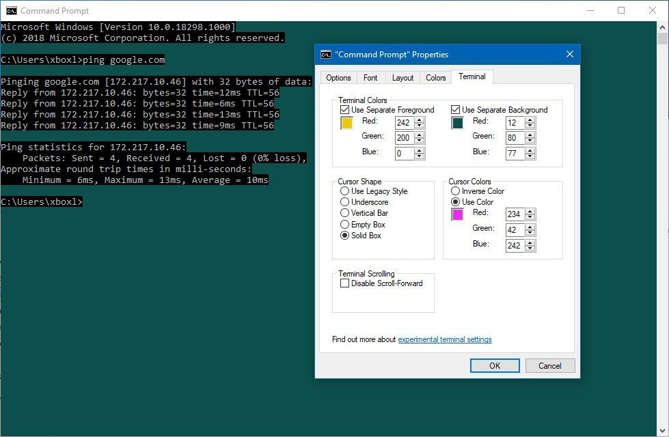Select Vertical Bar cursor shape

tap(346, 213)
